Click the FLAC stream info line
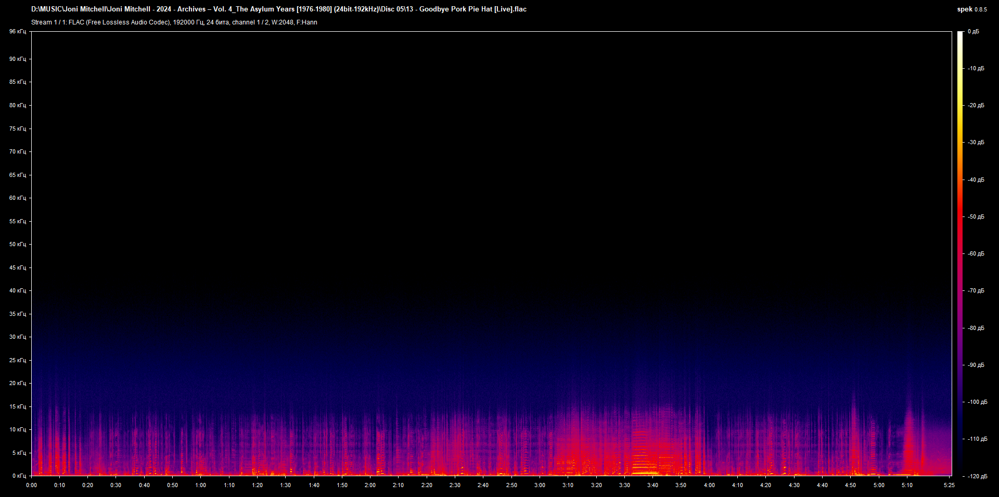The image size is (999, 497). click(174, 22)
